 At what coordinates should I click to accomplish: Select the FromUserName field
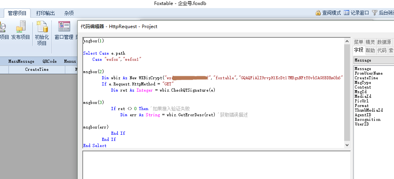point(369,74)
